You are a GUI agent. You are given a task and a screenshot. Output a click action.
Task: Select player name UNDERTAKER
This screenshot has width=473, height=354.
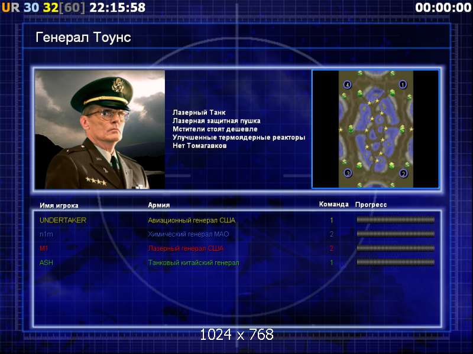(x=63, y=220)
